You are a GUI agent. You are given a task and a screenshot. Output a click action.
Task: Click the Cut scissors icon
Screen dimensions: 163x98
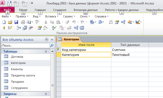(x=46, y=22)
